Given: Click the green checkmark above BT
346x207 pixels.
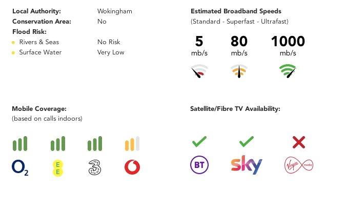Looking at the screenshot, I should click(199, 142).
